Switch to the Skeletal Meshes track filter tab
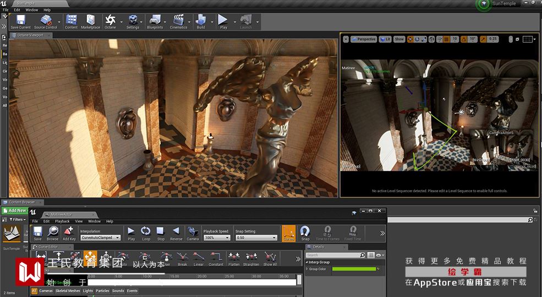The image size is (542, 297). pyautogui.click(x=68, y=291)
